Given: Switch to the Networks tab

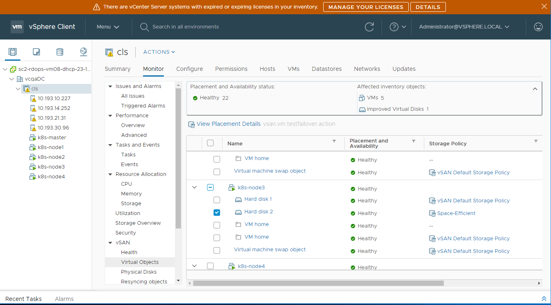Looking at the screenshot, I should click(367, 69).
